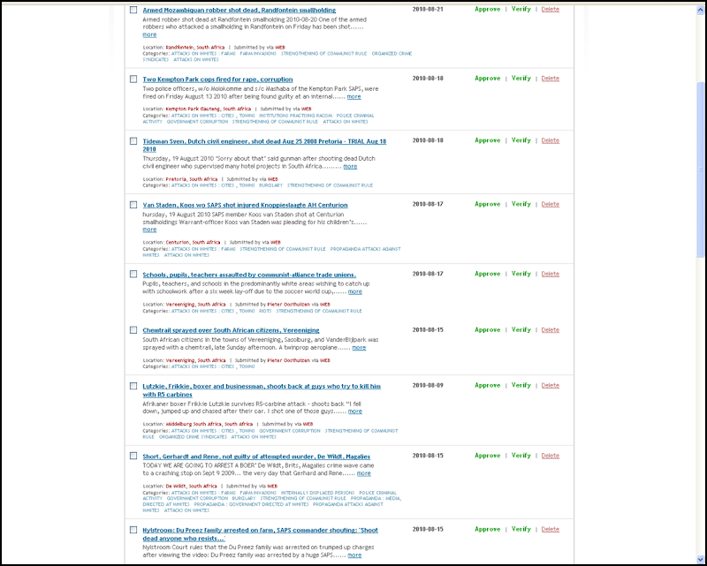The image size is (707, 566).
Task: Verify the Lutzkie, Frikkie report
Action: tap(521, 385)
